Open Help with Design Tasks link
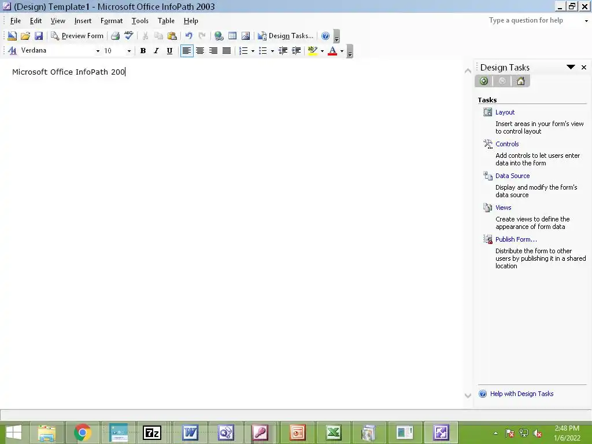The height and width of the screenshot is (444, 592). [x=521, y=394]
